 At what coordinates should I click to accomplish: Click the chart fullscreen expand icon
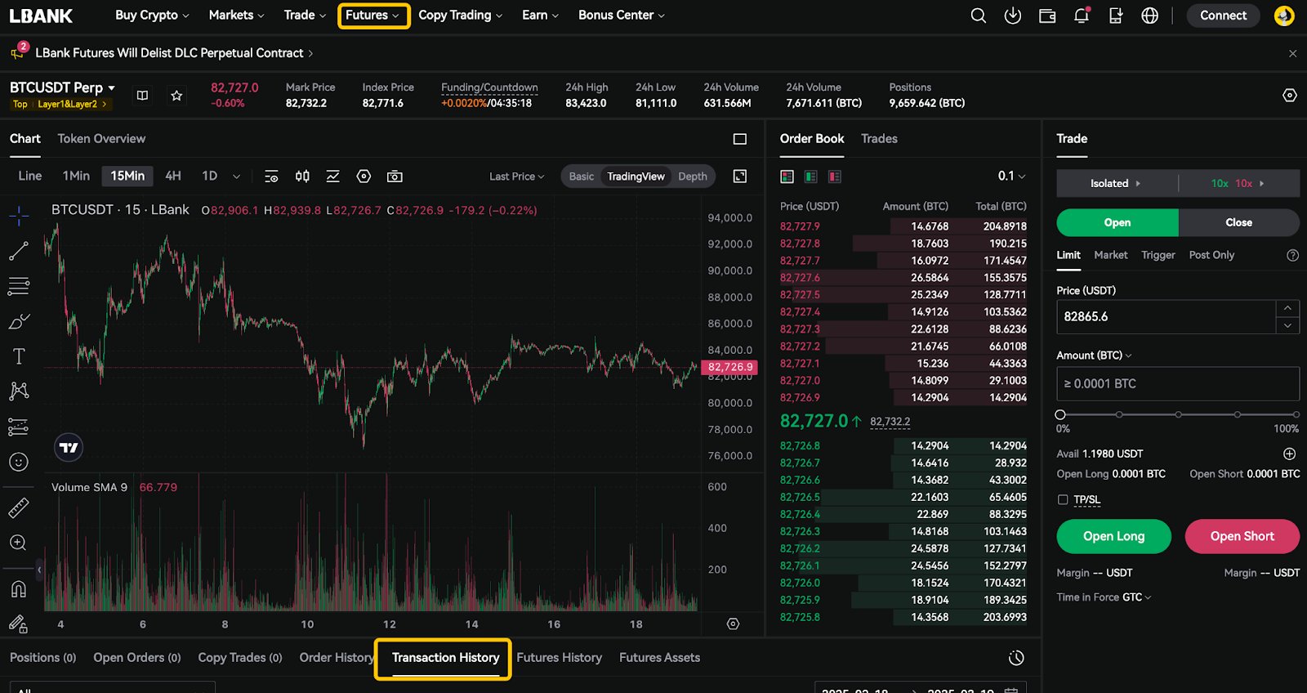click(x=740, y=177)
